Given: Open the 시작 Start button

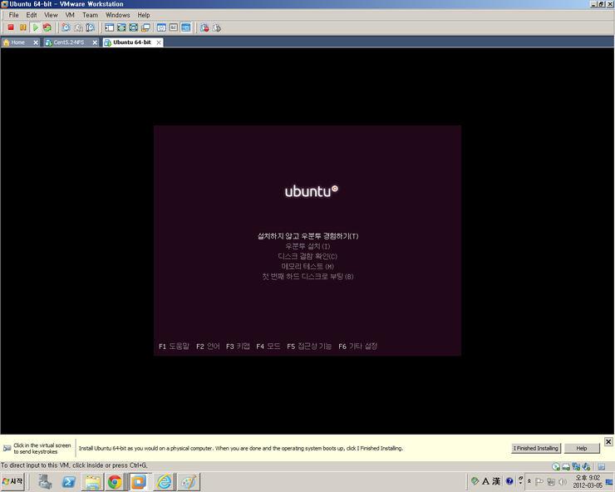Looking at the screenshot, I should pyautogui.click(x=12, y=481).
